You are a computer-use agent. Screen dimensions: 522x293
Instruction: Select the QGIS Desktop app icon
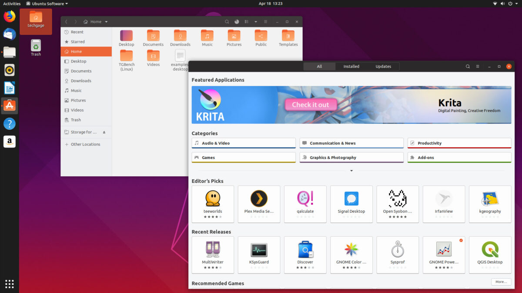point(490,250)
